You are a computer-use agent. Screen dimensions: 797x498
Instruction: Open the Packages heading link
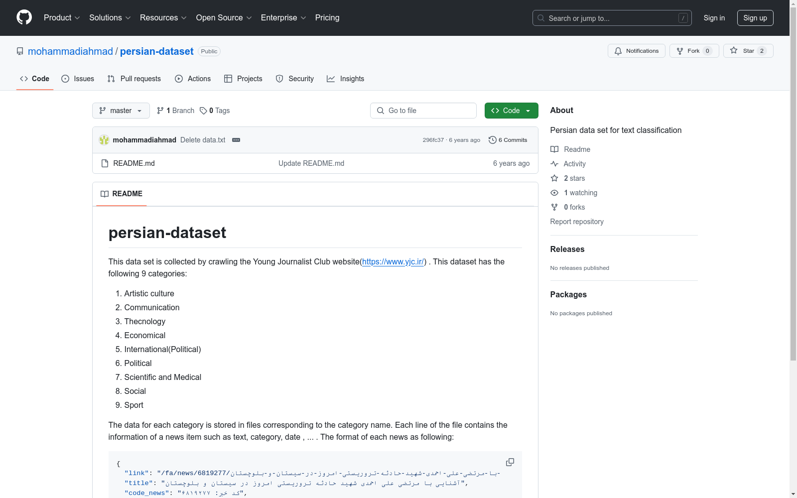[568, 295]
